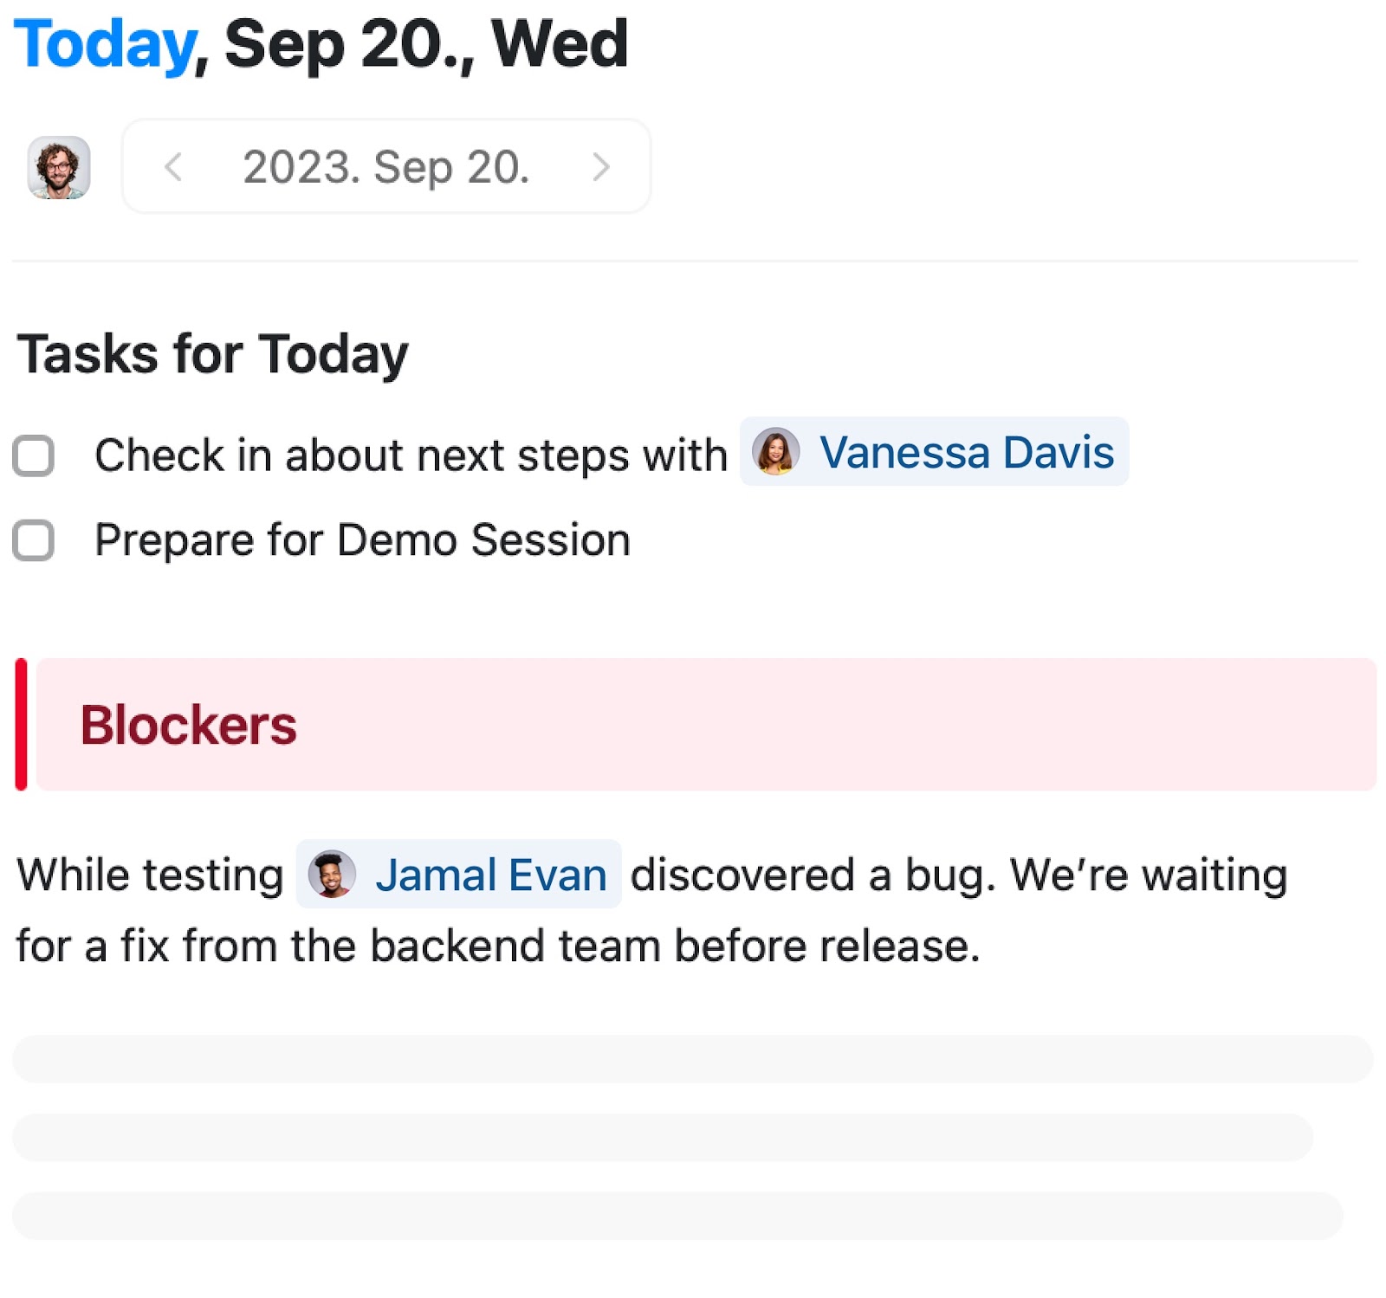Click the red bar beside Blockers callout
This screenshot has width=1386, height=1298.
click(22, 724)
